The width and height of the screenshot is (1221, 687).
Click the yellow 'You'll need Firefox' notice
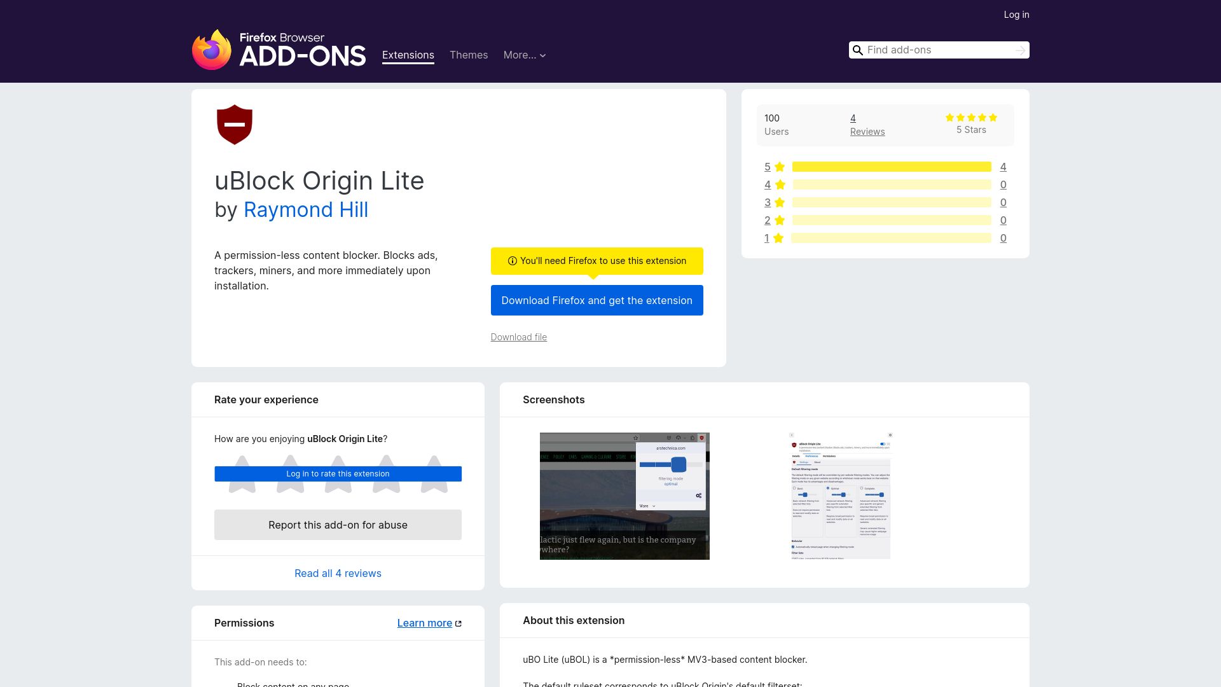(x=597, y=261)
